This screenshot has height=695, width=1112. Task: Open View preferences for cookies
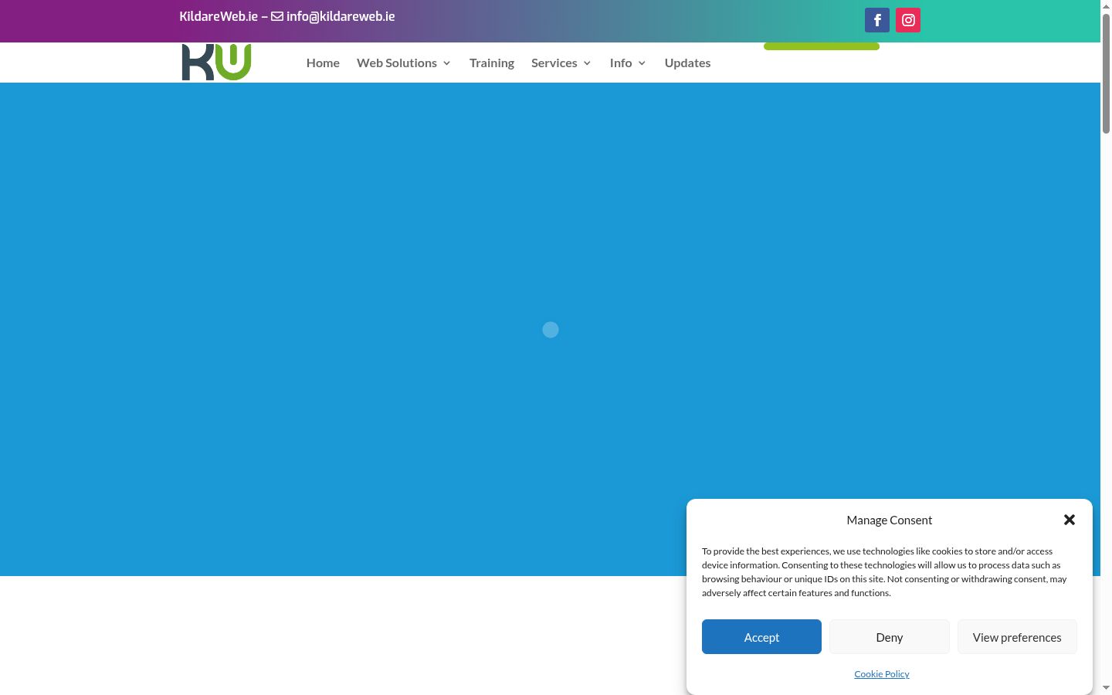point(1017,637)
